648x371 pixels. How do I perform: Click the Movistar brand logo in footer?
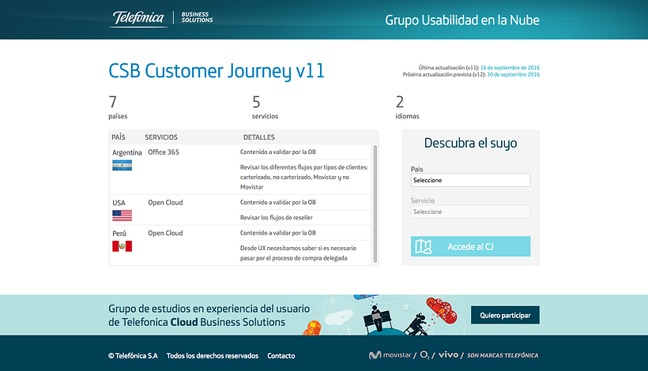coord(390,355)
